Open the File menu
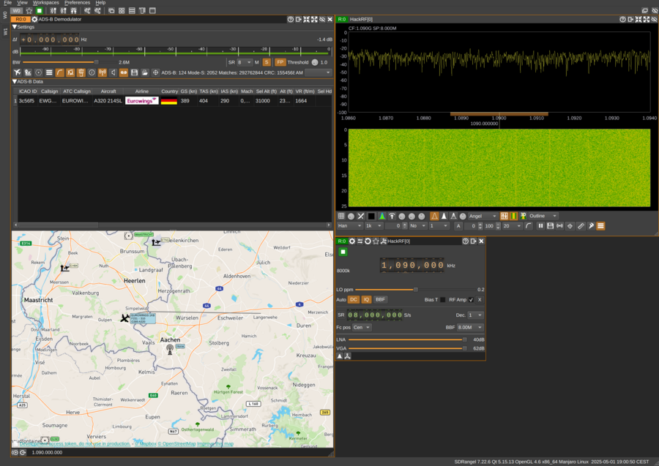The height and width of the screenshot is (466, 659). 7,2
